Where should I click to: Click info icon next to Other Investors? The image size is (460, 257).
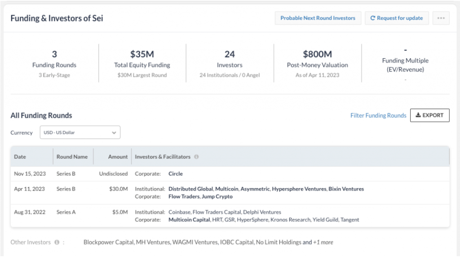tap(57, 242)
